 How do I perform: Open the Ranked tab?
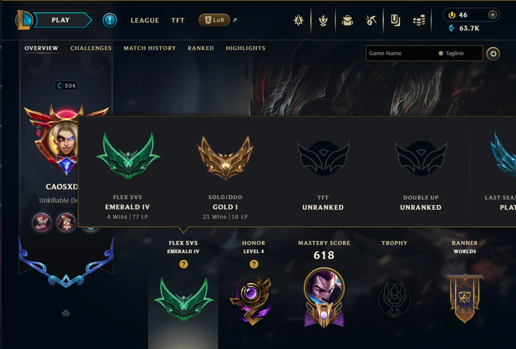click(201, 48)
